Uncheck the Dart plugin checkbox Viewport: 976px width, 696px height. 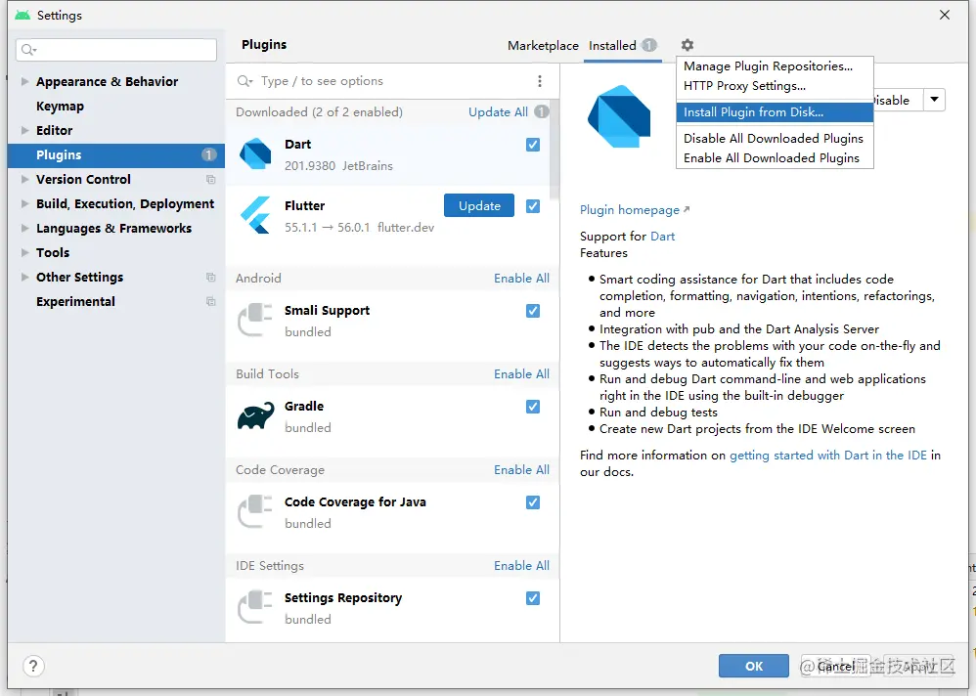click(x=533, y=145)
